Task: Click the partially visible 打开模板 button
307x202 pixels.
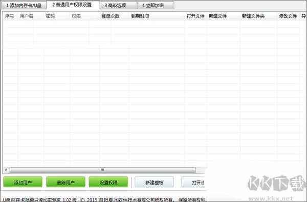Action: click(x=193, y=182)
